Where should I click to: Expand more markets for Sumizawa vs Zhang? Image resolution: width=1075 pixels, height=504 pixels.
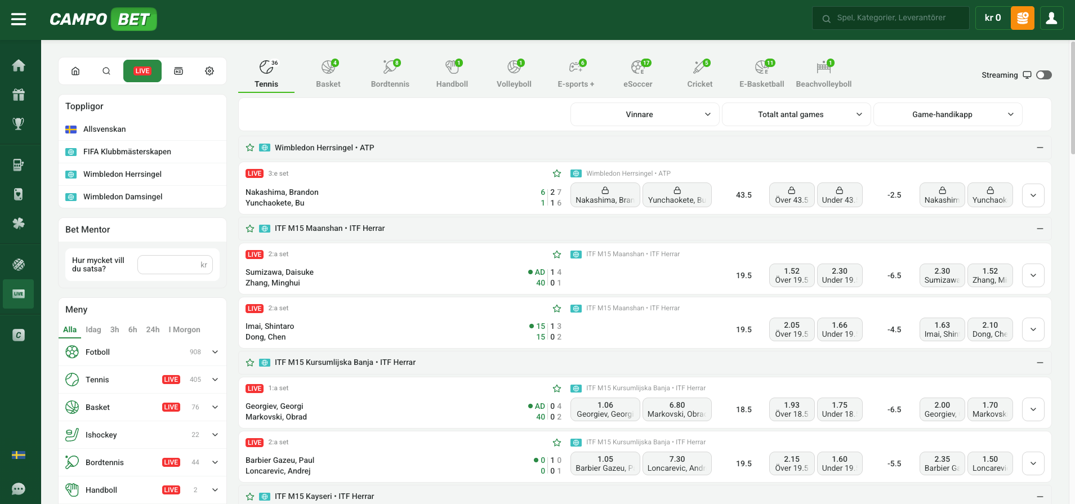[x=1033, y=275]
